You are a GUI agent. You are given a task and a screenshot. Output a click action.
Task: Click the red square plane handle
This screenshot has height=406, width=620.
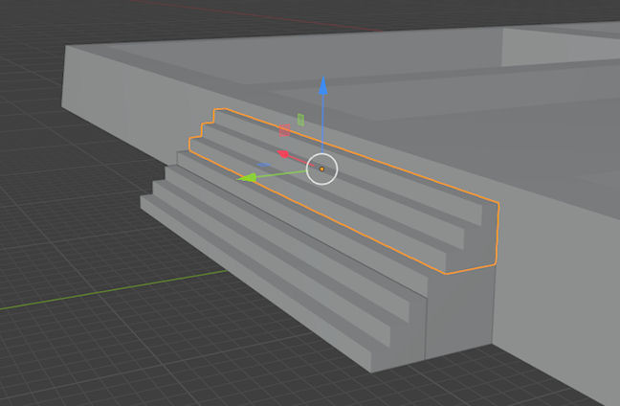click(284, 130)
